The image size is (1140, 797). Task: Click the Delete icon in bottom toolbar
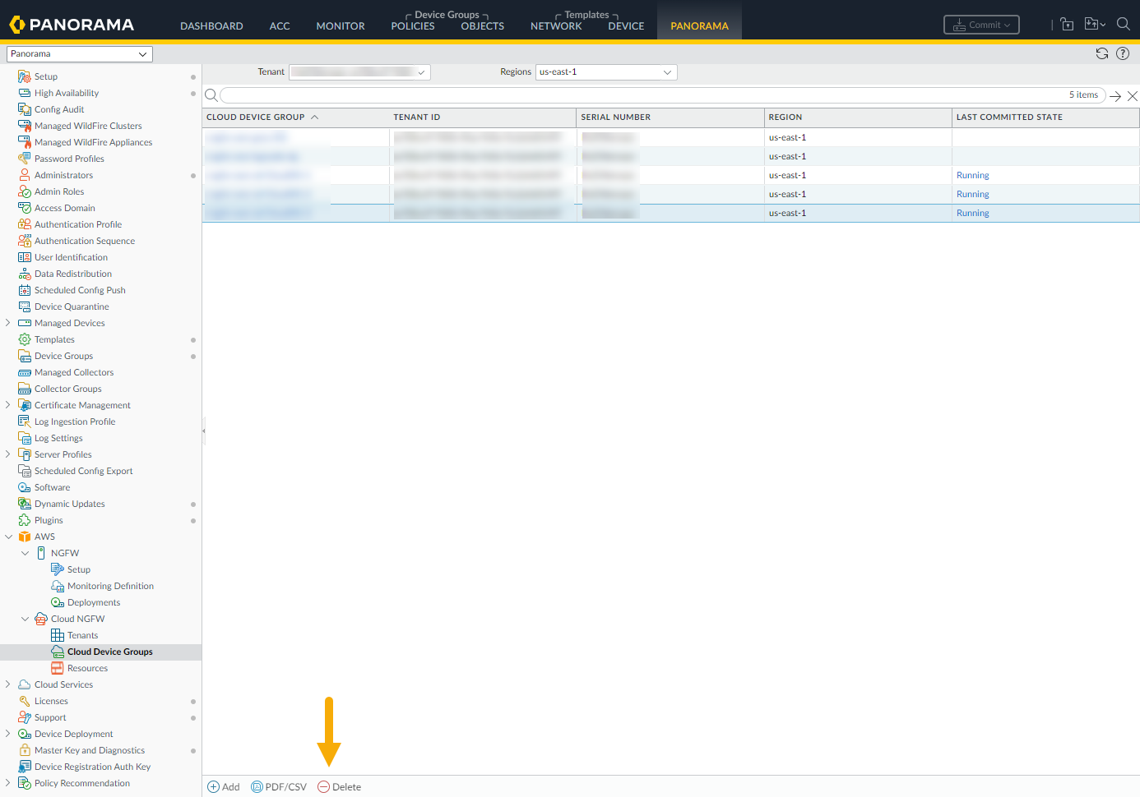tap(324, 787)
